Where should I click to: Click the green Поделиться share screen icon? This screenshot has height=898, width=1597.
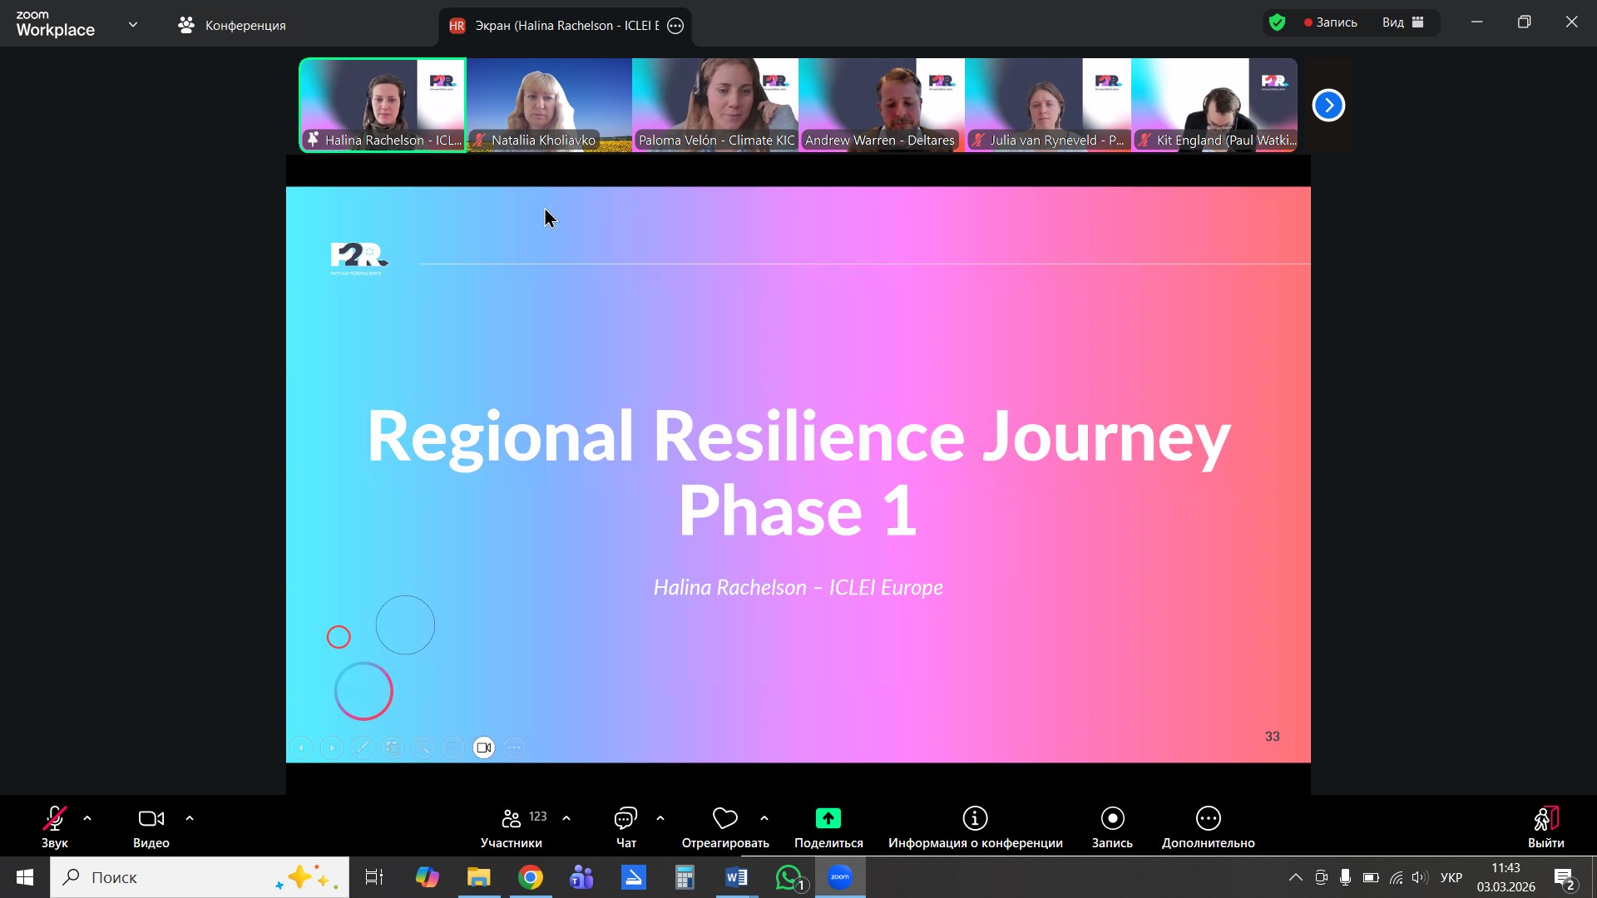pyautogui.click(x=828, y=819)
